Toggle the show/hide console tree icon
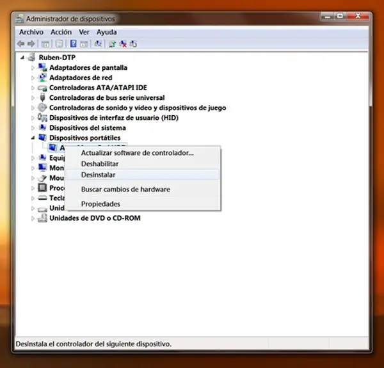Viewport: 384px width, 368px height. click(x=45, y=44)
